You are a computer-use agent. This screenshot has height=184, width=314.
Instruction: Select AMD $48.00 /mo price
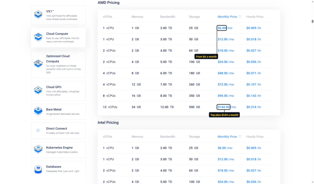226,73
